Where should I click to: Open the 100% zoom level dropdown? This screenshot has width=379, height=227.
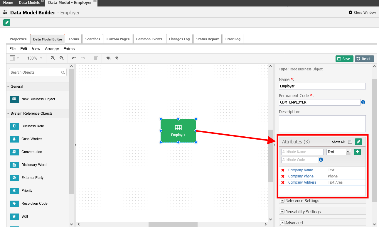coord(35,58)
